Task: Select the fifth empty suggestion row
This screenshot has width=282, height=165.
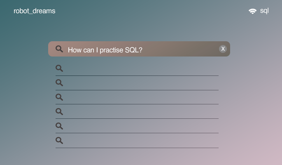Action: pyautogui.click(x=140, y=126)
